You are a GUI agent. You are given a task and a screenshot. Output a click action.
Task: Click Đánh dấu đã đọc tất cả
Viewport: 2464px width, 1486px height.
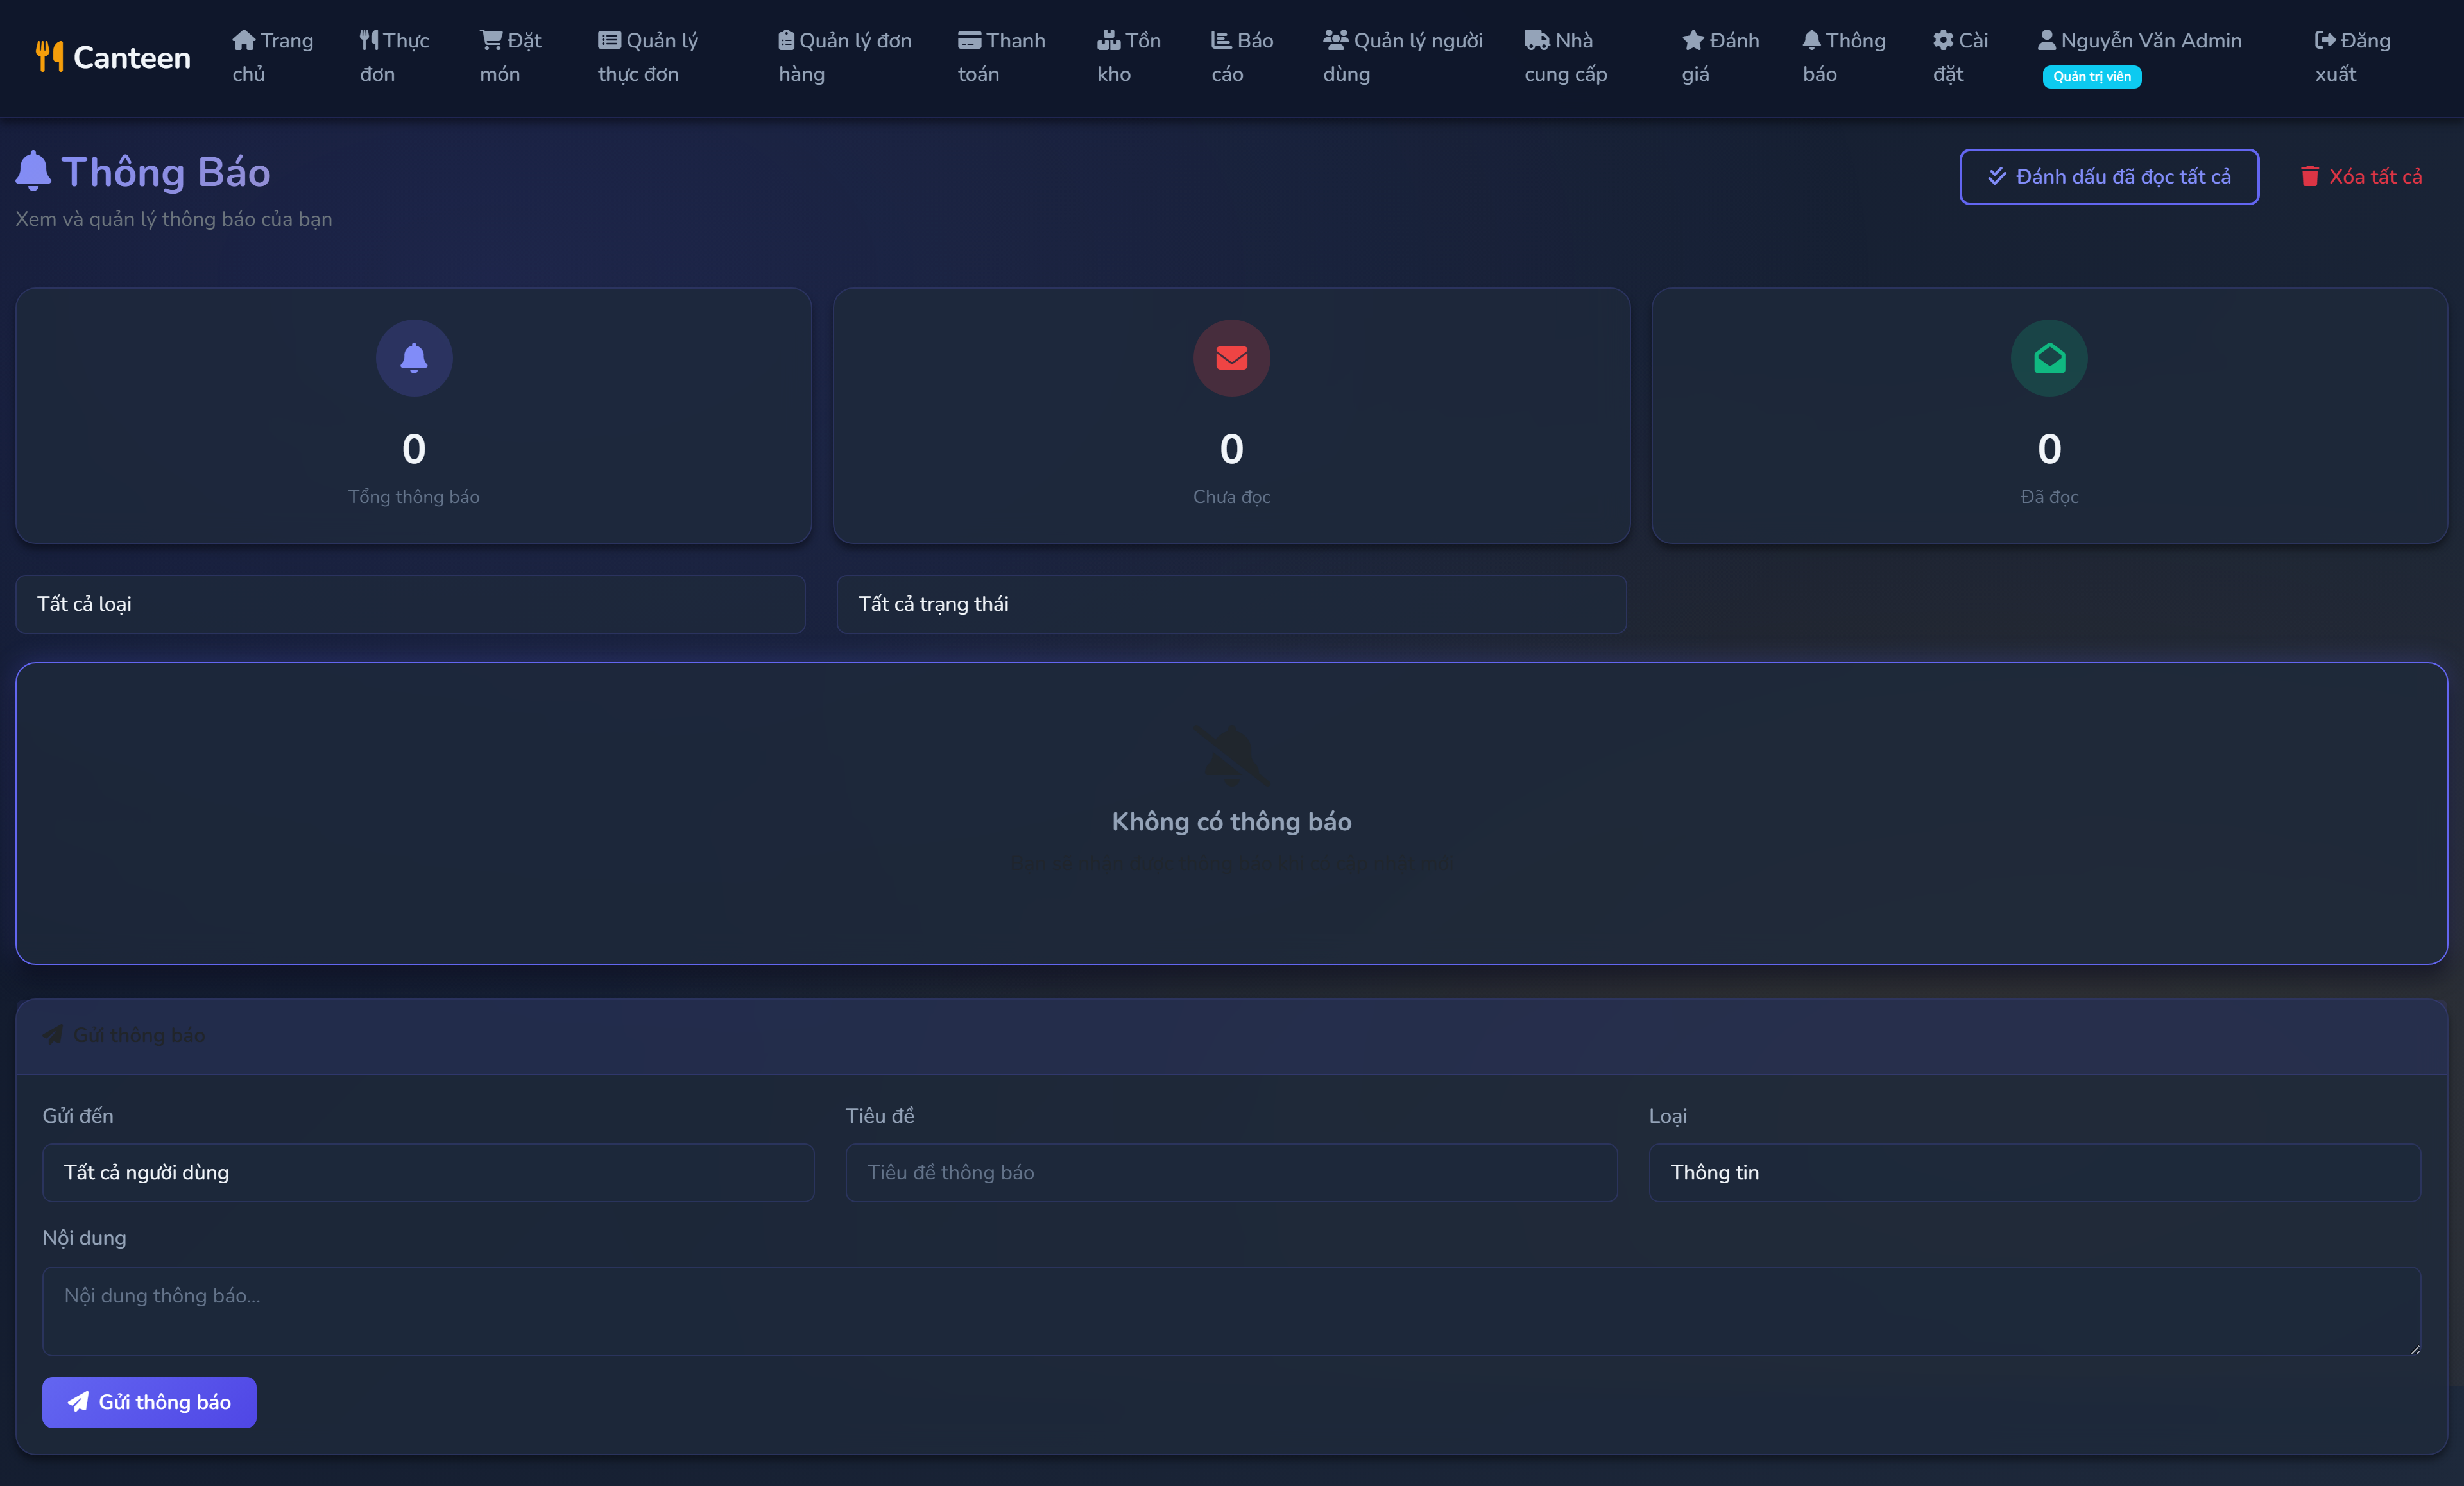pyautogui.click(x=2108, y=177)
